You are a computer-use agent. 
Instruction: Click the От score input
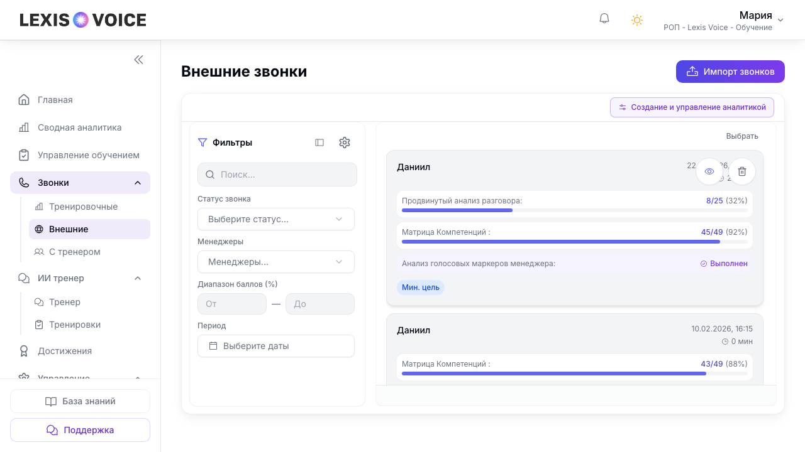click(232, 304)
